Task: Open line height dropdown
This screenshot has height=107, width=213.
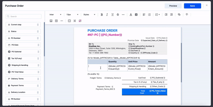Action: 158,15
